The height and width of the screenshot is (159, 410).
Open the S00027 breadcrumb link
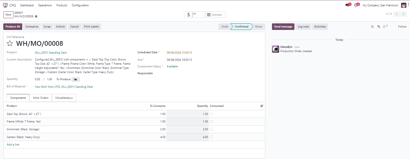tap(19, 13)
